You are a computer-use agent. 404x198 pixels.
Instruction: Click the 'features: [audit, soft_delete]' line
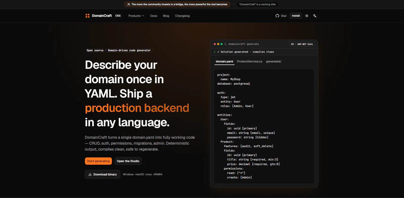[x=248, y=146]
